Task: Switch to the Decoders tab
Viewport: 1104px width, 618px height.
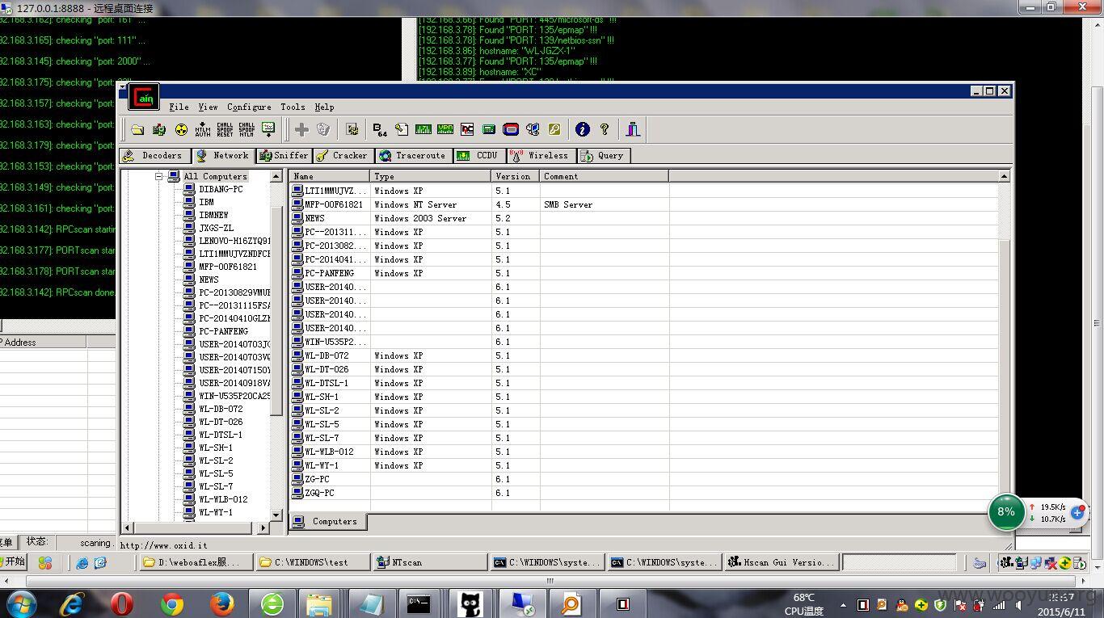Action: click(x=155, y=156)
